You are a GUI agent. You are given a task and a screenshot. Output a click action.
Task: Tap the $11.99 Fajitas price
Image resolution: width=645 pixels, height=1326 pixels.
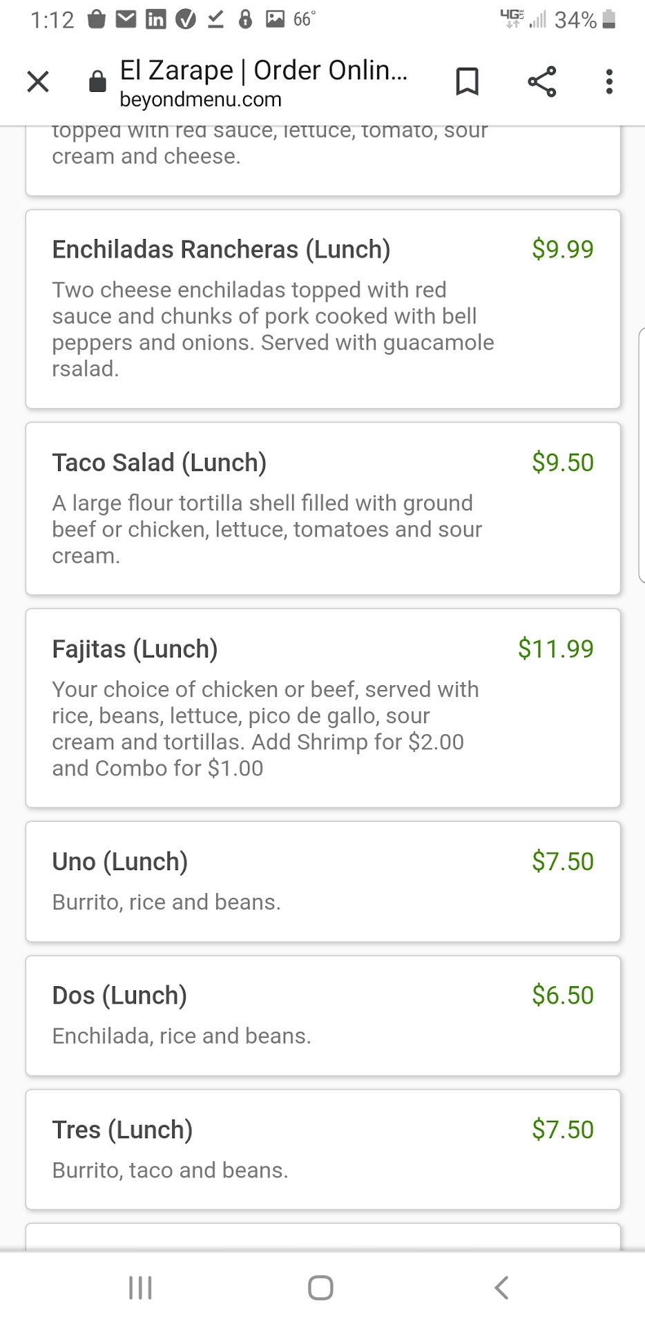(556, 649)
